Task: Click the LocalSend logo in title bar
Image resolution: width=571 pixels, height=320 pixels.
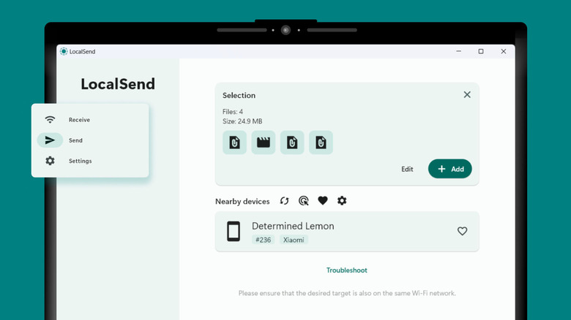Action: (64, 51)
